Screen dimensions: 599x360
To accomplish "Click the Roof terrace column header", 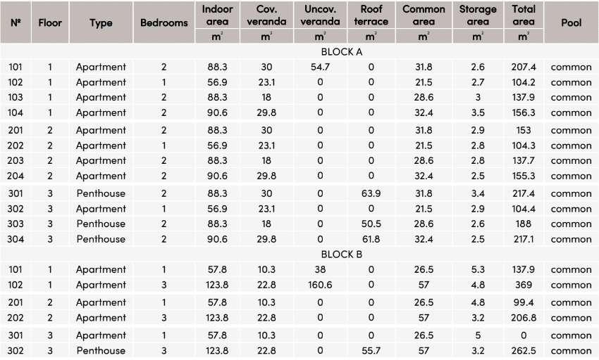I will coord(371,15).
